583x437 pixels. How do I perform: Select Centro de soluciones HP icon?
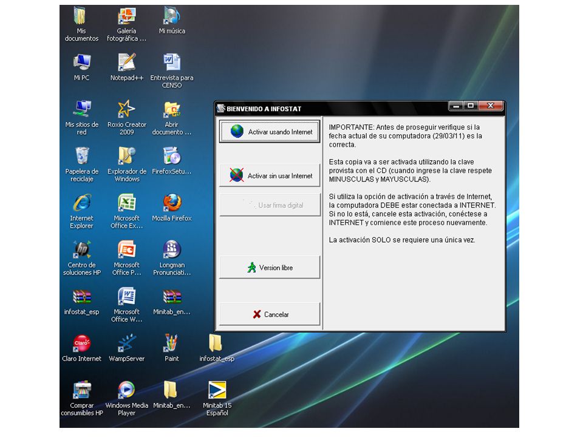82,258
